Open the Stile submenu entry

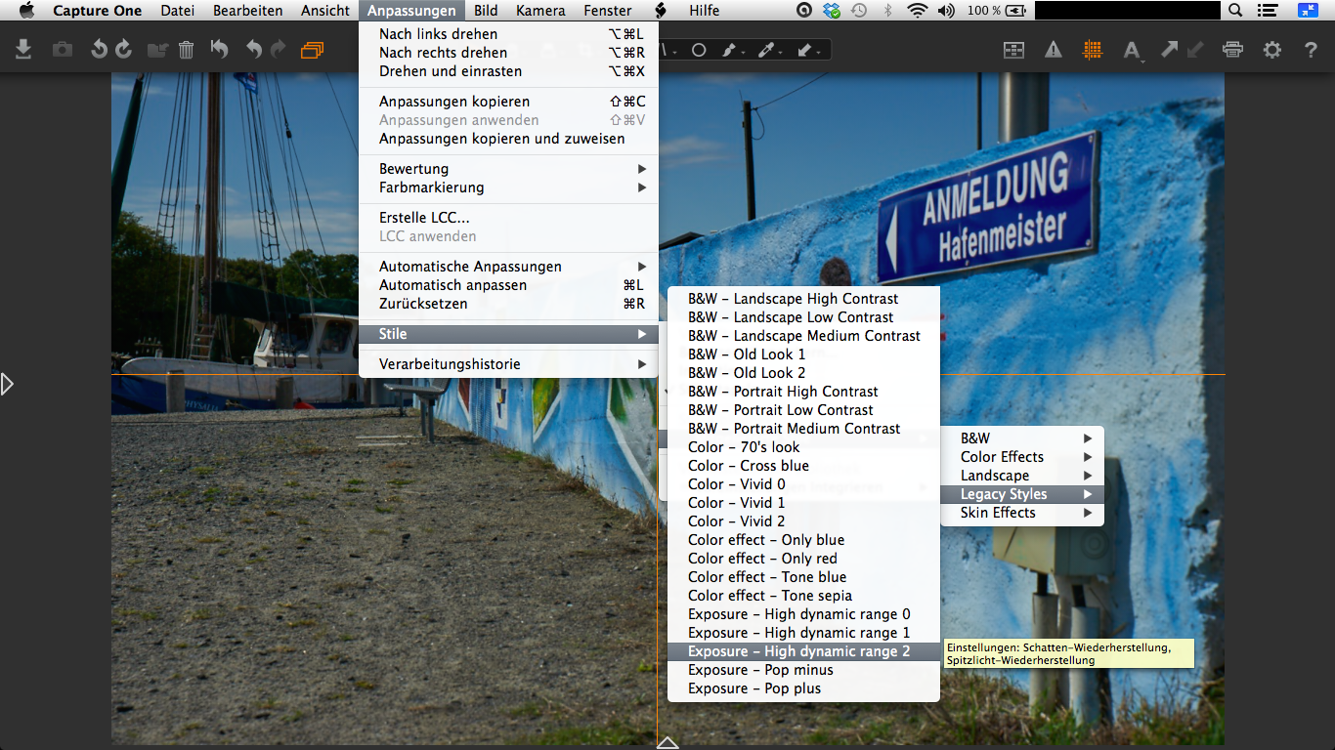click(508, 334)
